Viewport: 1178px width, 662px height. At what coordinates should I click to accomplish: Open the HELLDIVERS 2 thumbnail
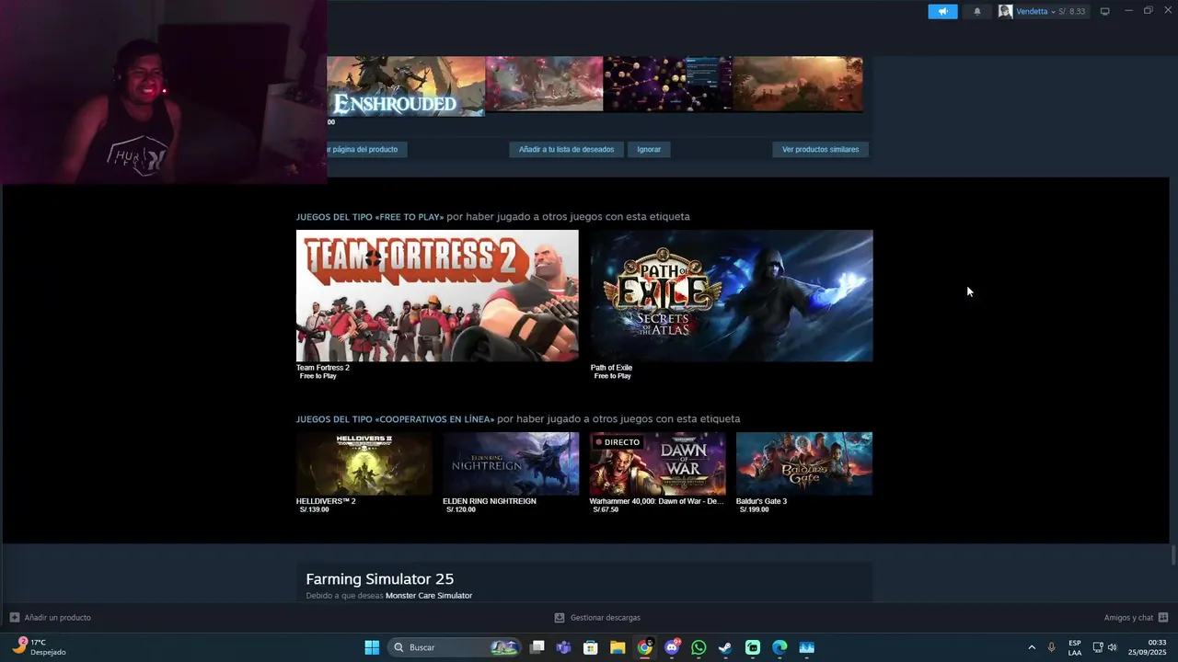point(364,463)
